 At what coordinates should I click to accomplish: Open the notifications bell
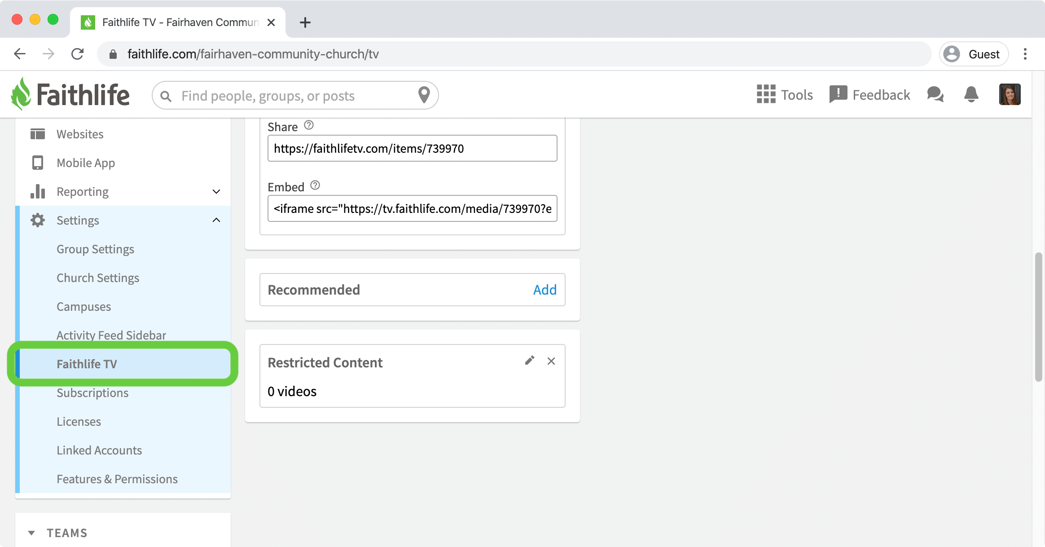coord(971,94)
